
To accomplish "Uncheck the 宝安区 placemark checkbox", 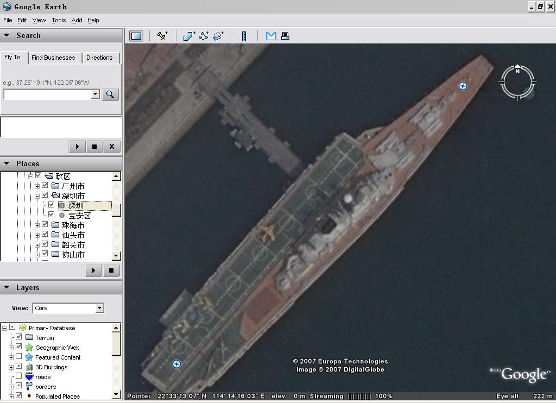I will pyautogui.click(x=52, y=215).
